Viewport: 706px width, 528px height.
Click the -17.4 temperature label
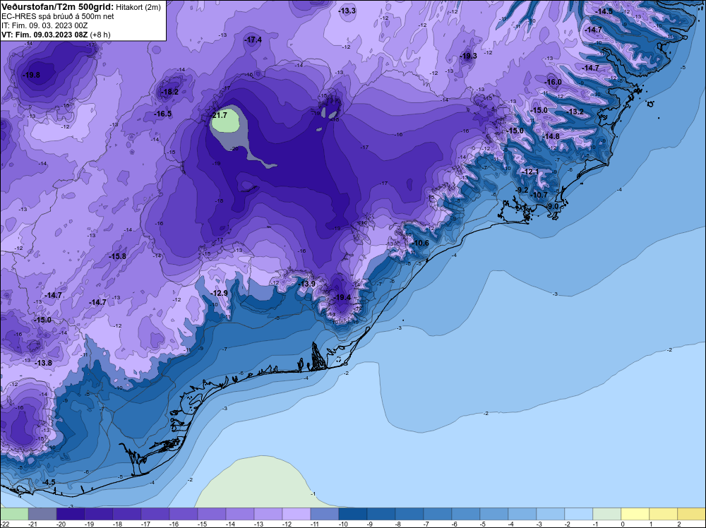coord(253,40)
